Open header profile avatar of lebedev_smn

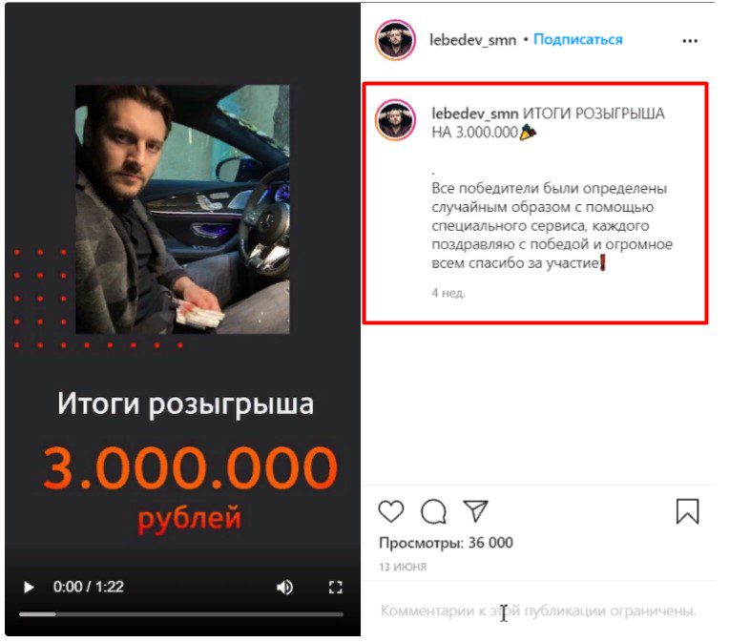tap(395, 40)
